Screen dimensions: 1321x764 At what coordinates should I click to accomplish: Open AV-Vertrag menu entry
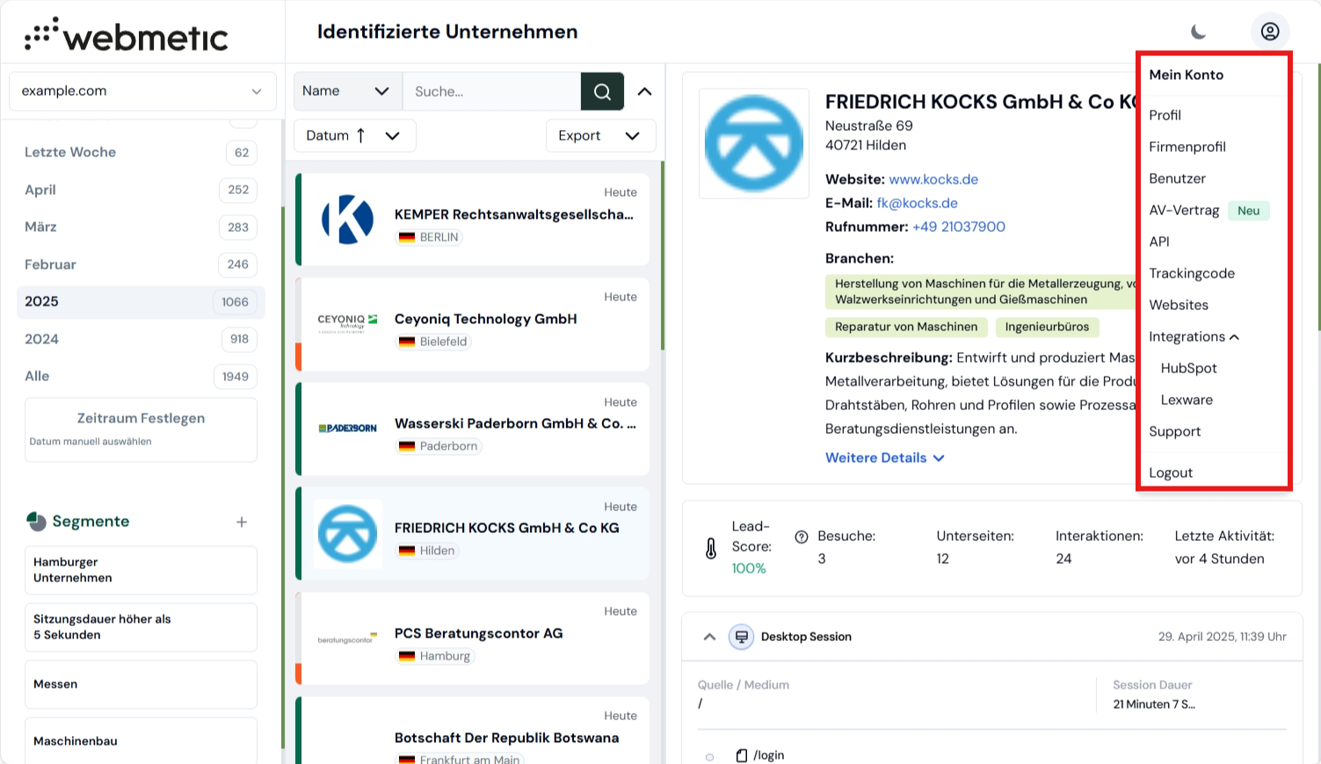coord(1184,210)
